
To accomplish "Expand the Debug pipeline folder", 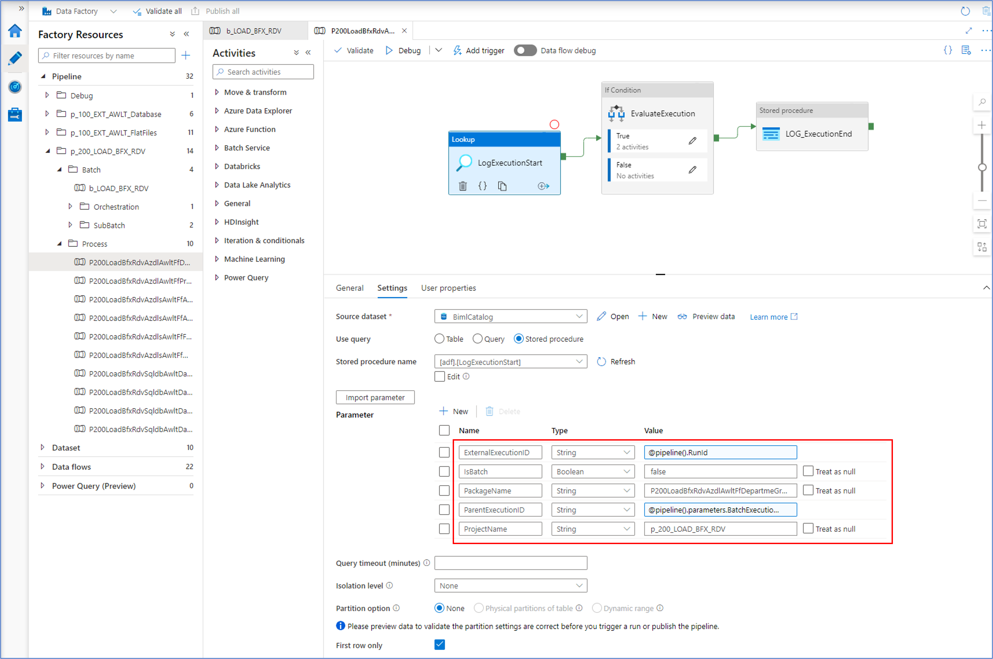I will click(47, 95).
